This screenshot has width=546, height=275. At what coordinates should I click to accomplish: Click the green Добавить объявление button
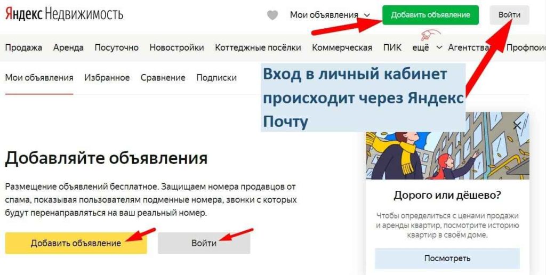pyautogui.click(x=430, y=15)
